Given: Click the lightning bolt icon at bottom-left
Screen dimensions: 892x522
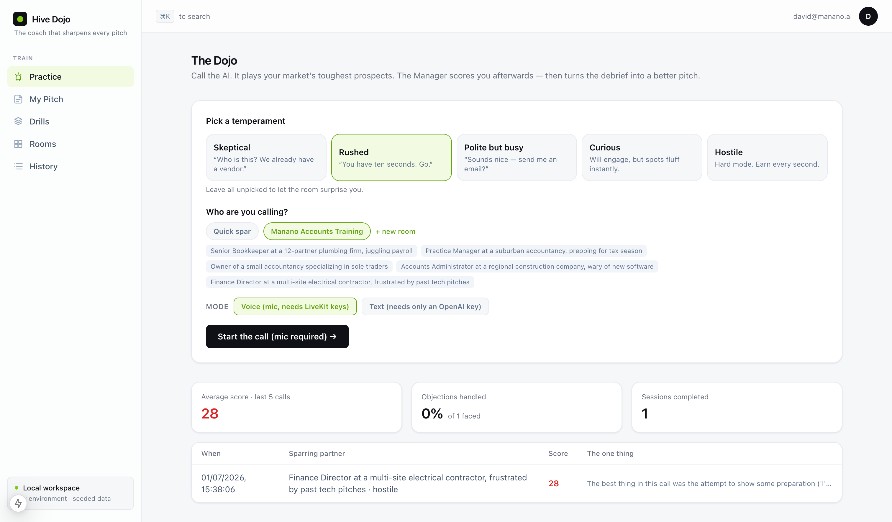Looking at the screenshot, I should tap(18, 503).
